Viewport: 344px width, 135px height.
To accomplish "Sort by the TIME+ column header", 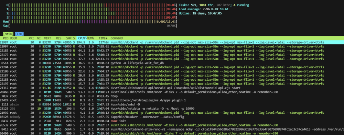I will [103, 38].
